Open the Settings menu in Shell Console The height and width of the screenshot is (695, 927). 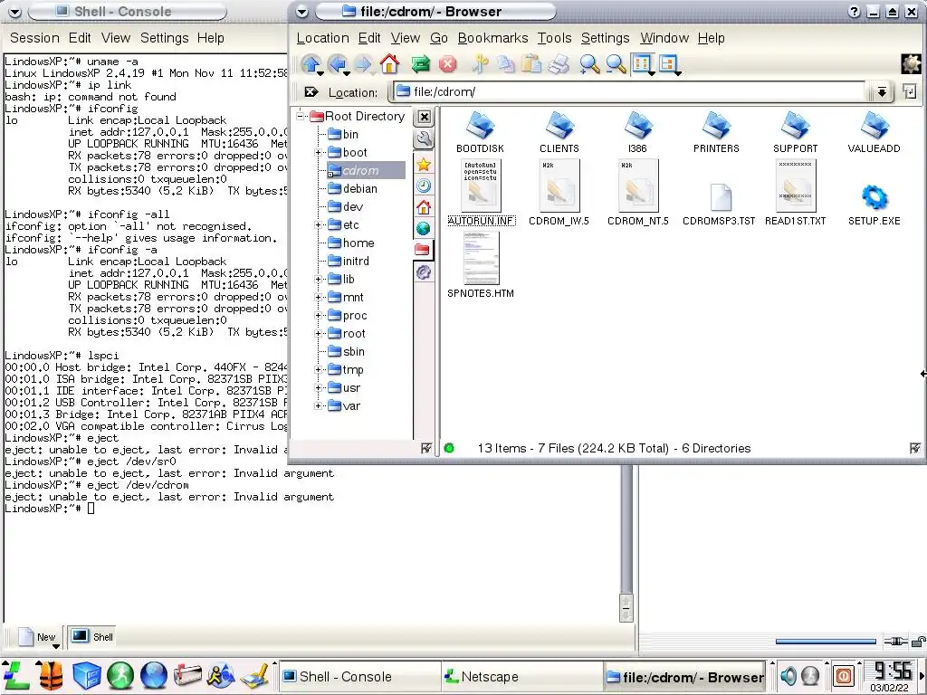tap(165, 38)
